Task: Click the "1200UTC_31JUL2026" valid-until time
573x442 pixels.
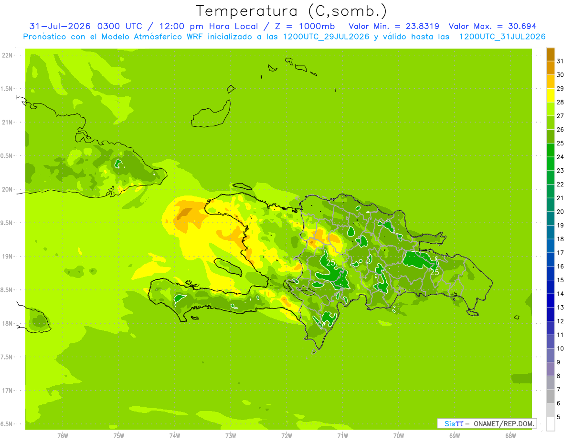Action: (x=502, y=37)
